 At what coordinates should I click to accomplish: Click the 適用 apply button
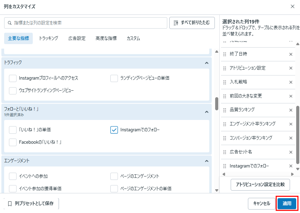[287, 204]
